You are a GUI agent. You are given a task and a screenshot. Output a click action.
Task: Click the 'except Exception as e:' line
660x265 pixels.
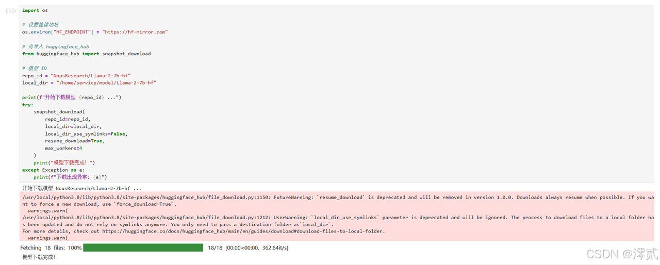pos(54,170)
